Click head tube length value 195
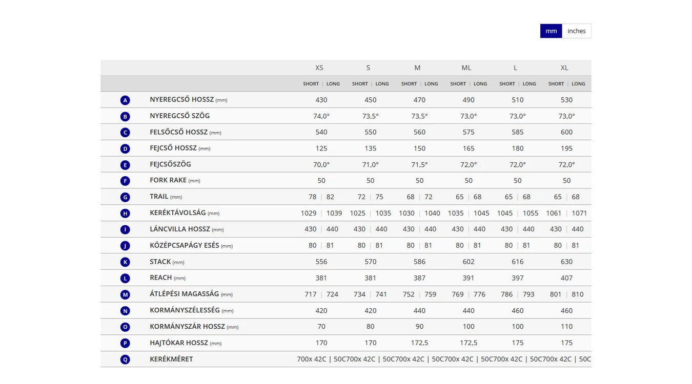The width and height of the screenshot is (692, 384). pos(566,148)
